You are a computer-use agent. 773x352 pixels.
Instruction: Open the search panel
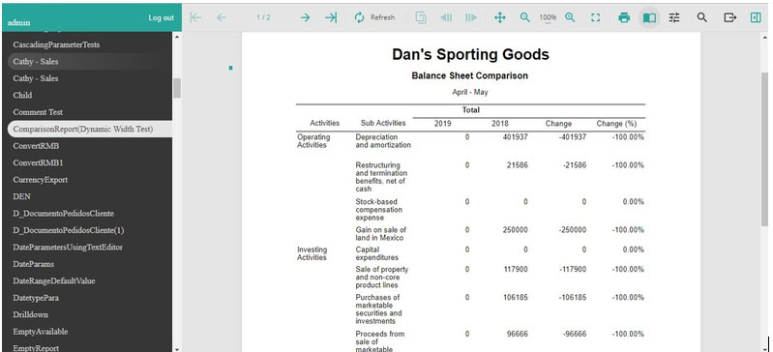coord(702,17)
